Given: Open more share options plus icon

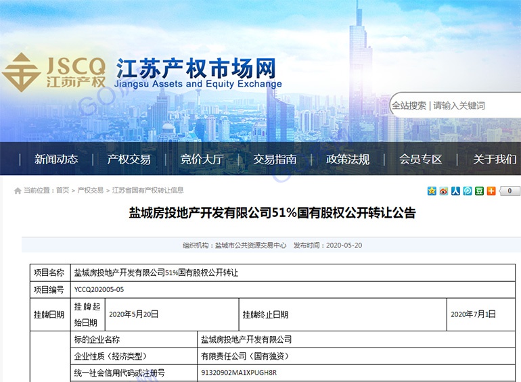Looking at the screenshot, I should coord(491,191).
